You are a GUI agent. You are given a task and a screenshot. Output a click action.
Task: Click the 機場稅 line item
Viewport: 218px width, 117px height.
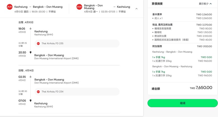[x=158, y=32]
